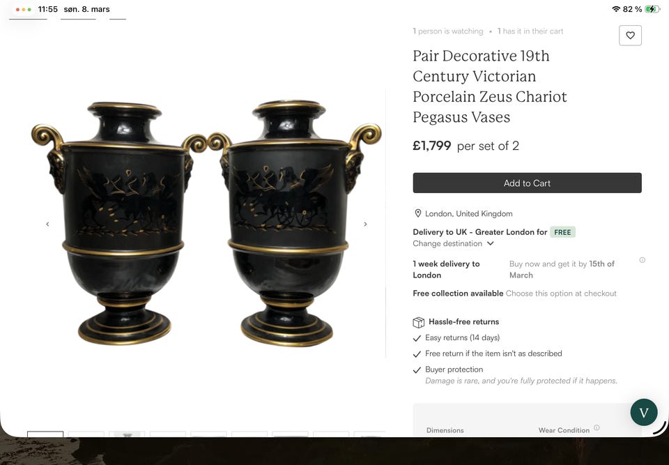Open Wear Condition info icon
The height and width of the screenshot is (465, 669).
[597, 427]
